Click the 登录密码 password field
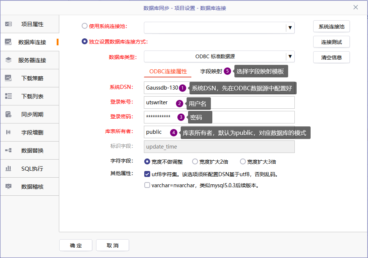 coord(219,117)
